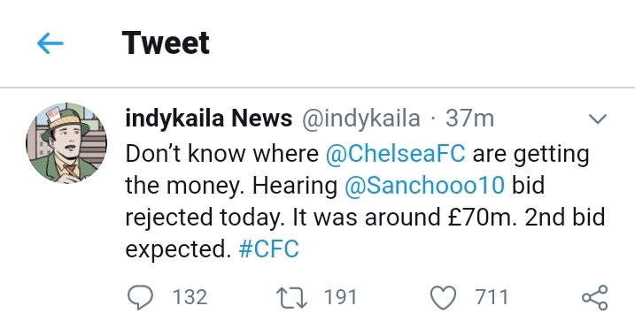View the 132 replies count
The height and width of the screenshot is (329, 635).
pyautogui.click(x=190, y=297)
